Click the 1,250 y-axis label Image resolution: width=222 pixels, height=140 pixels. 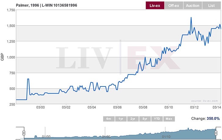[11, 41]
